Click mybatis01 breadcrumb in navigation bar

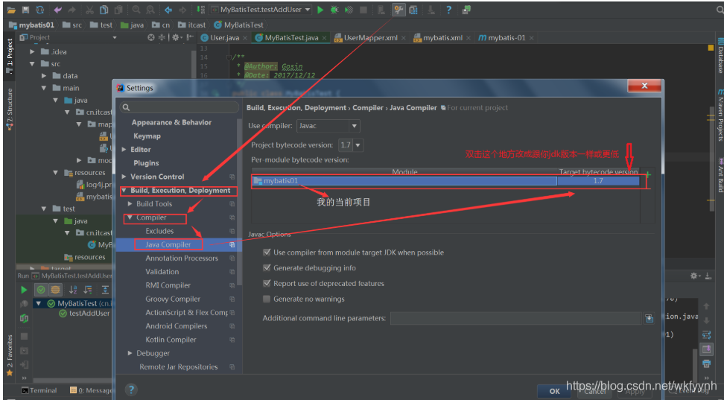pyautogui.click(x=31, y=25)
